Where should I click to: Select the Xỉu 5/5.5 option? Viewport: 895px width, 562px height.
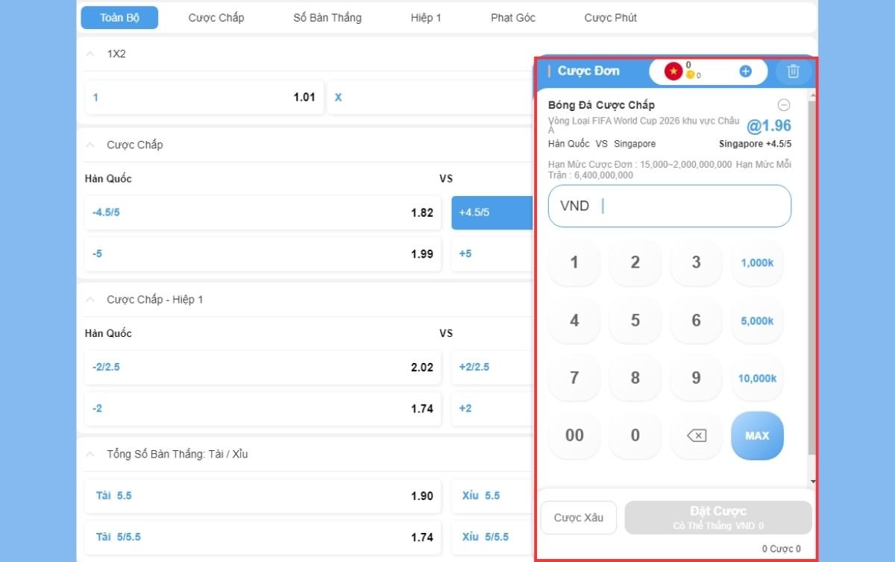coord(493,537)
